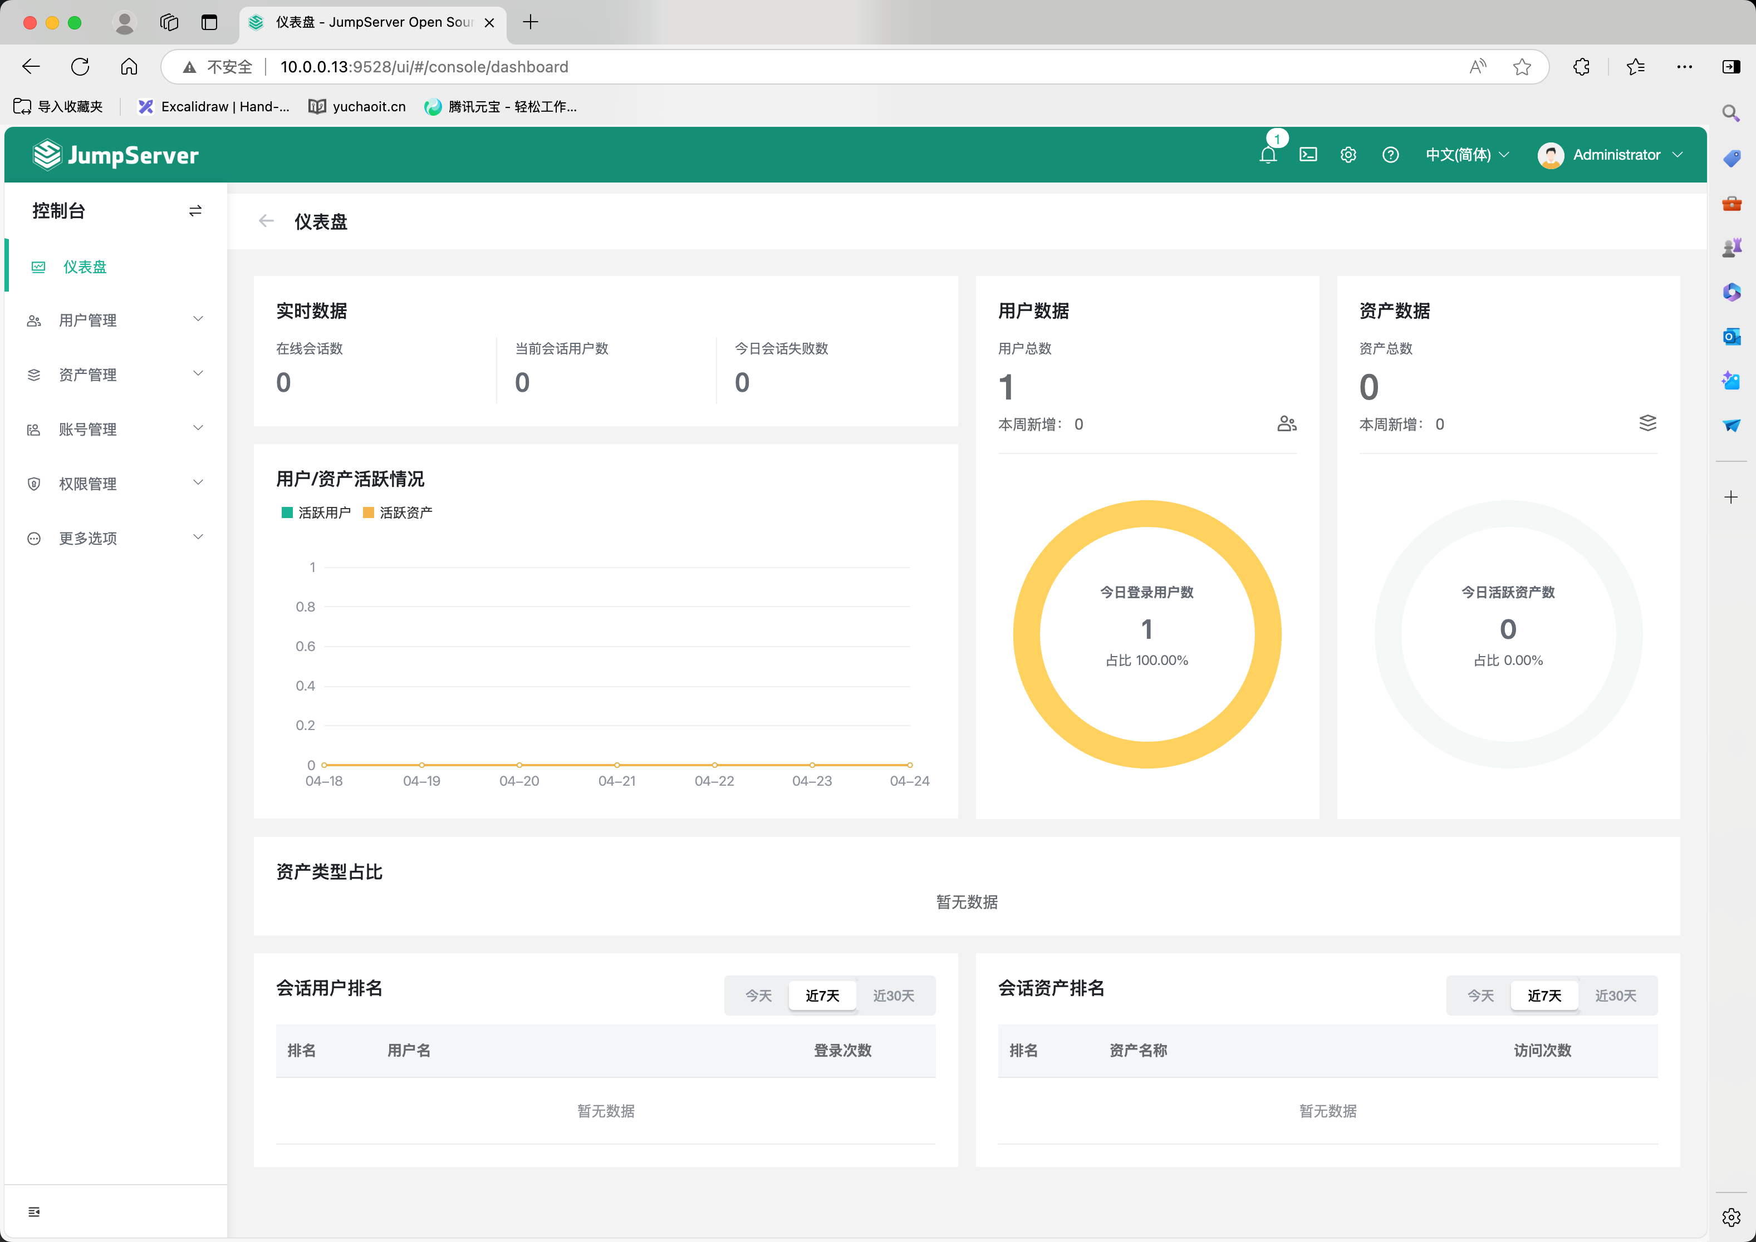Screen dimensions: 1756x1242
Task: Open the web terminal icon in the header
Action: coord(1308,155)
